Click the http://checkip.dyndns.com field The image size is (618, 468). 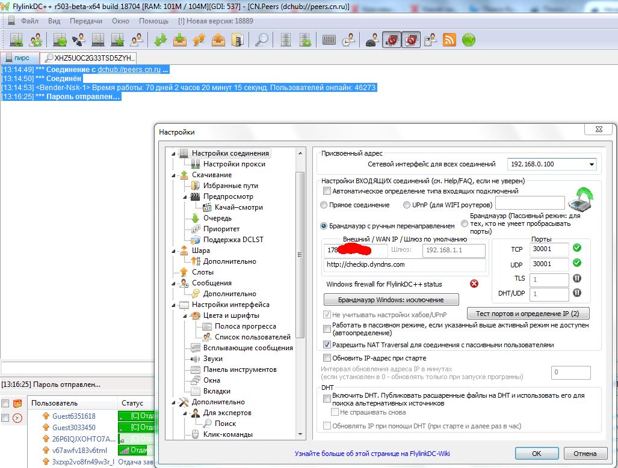click(404, 264)
